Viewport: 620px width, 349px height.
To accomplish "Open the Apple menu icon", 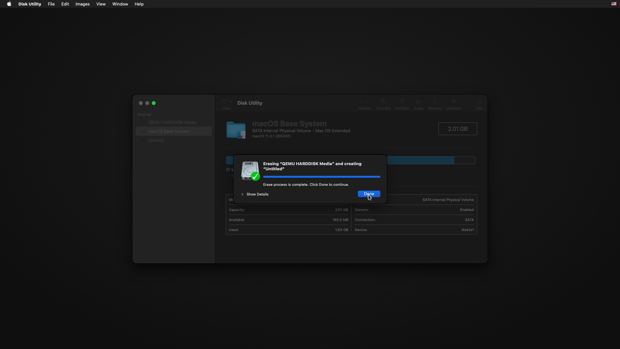I will coord(9,4).
